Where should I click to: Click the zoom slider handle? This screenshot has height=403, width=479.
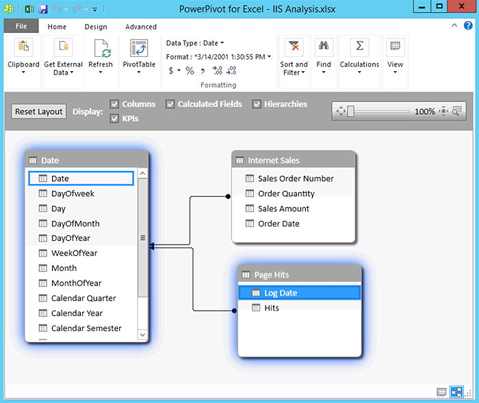tap(351, 112)
